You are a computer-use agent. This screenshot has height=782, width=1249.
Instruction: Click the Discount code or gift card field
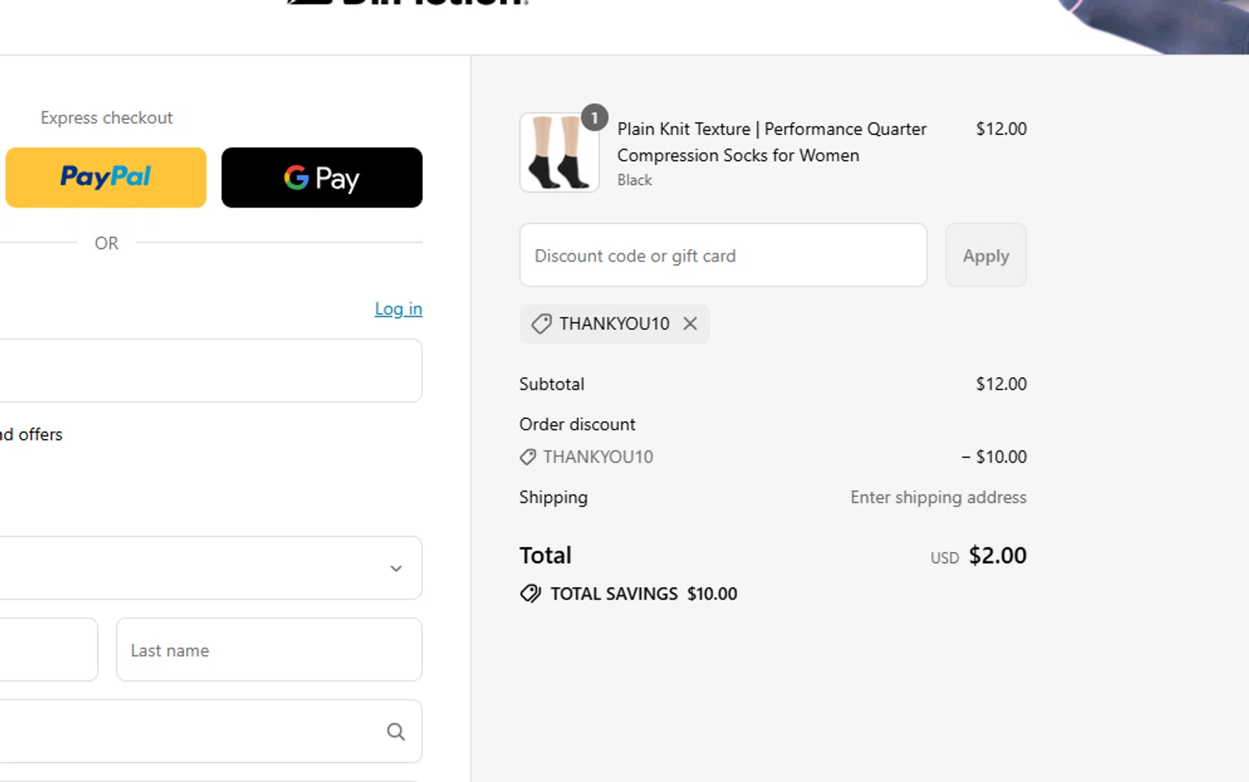pos(723,255)
